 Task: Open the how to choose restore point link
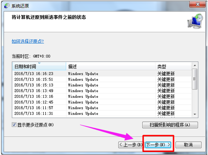[28, 41]
